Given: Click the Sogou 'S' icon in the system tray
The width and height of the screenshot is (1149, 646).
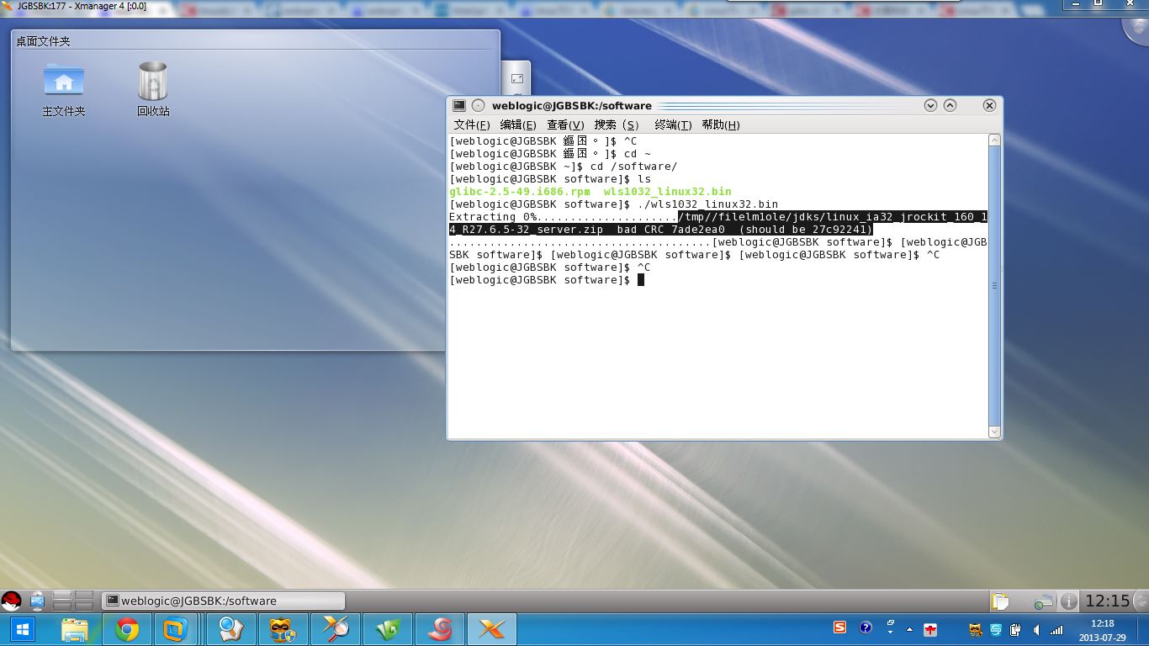Looking at the screenshot, I should [839, 627].
